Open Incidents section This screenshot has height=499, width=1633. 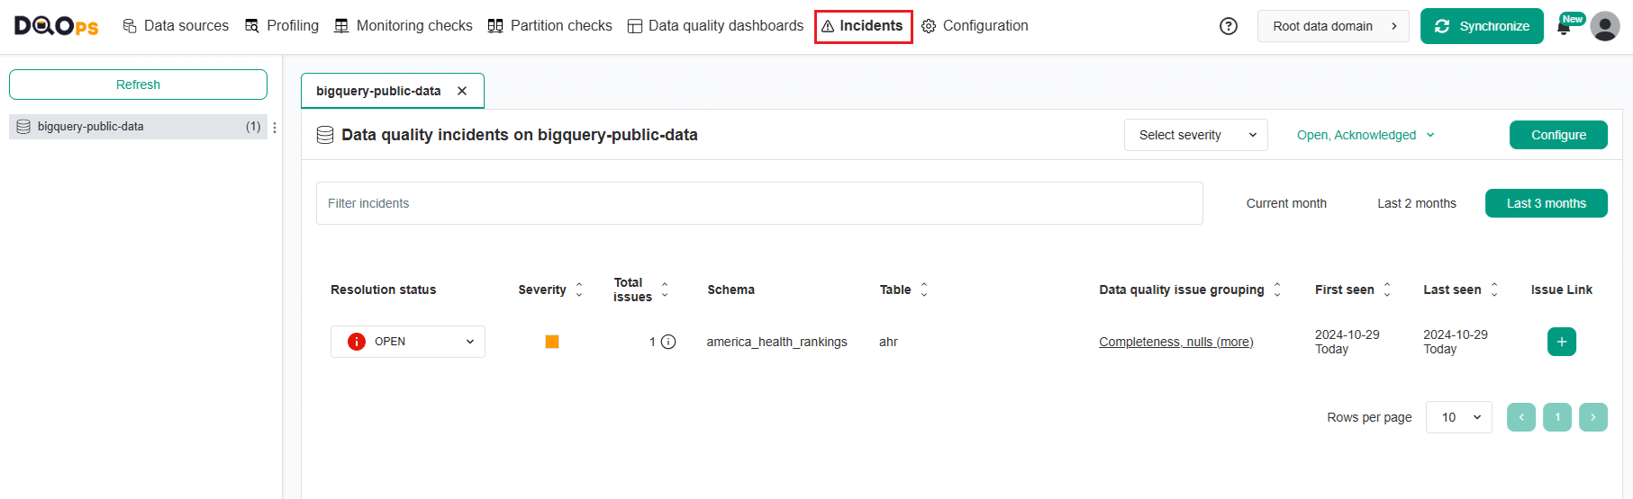863,26
